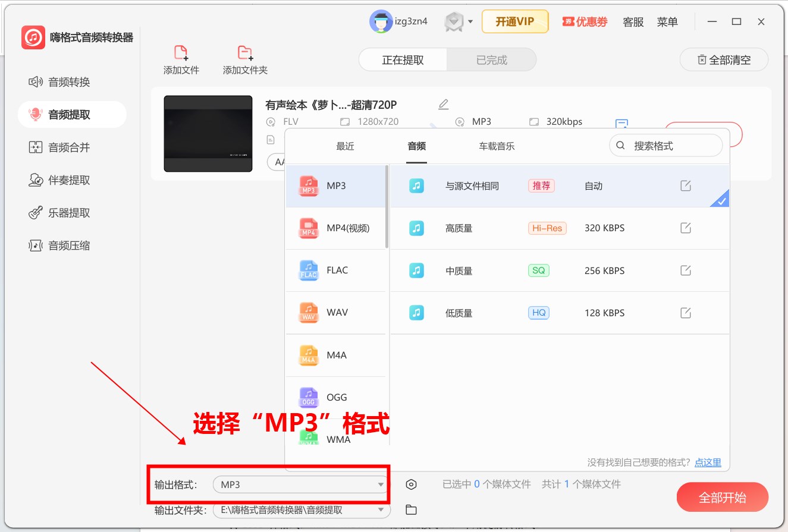
Task: Click the Add Folder icon
Action: (x=244, y=53)
